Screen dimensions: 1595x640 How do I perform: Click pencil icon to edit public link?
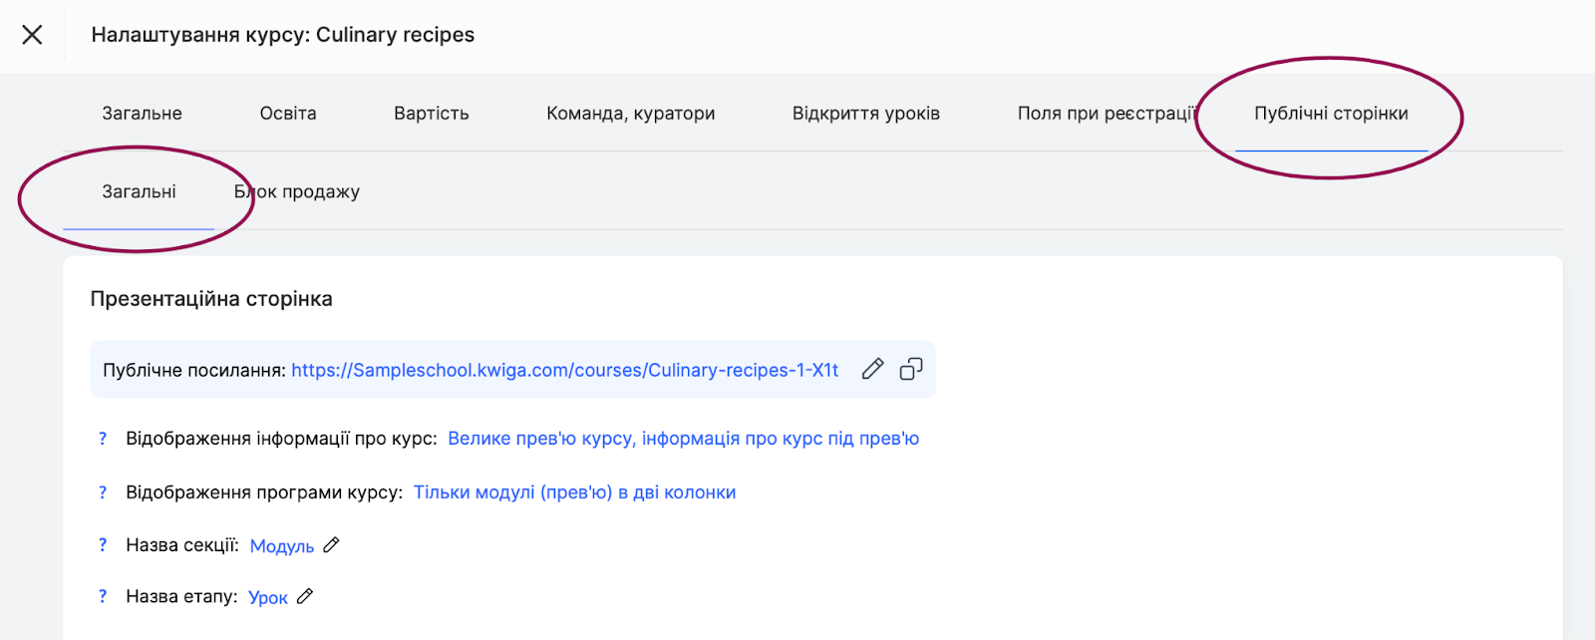(x=872, y=369)
